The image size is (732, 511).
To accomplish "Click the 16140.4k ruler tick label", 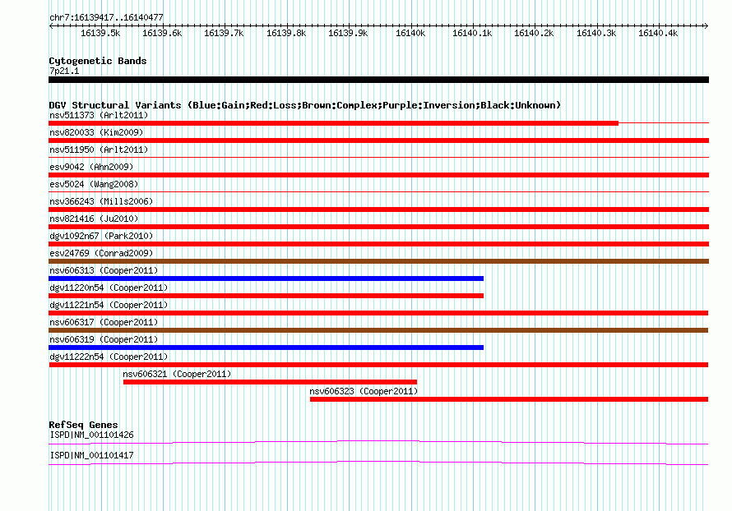I will click(658, 33).
